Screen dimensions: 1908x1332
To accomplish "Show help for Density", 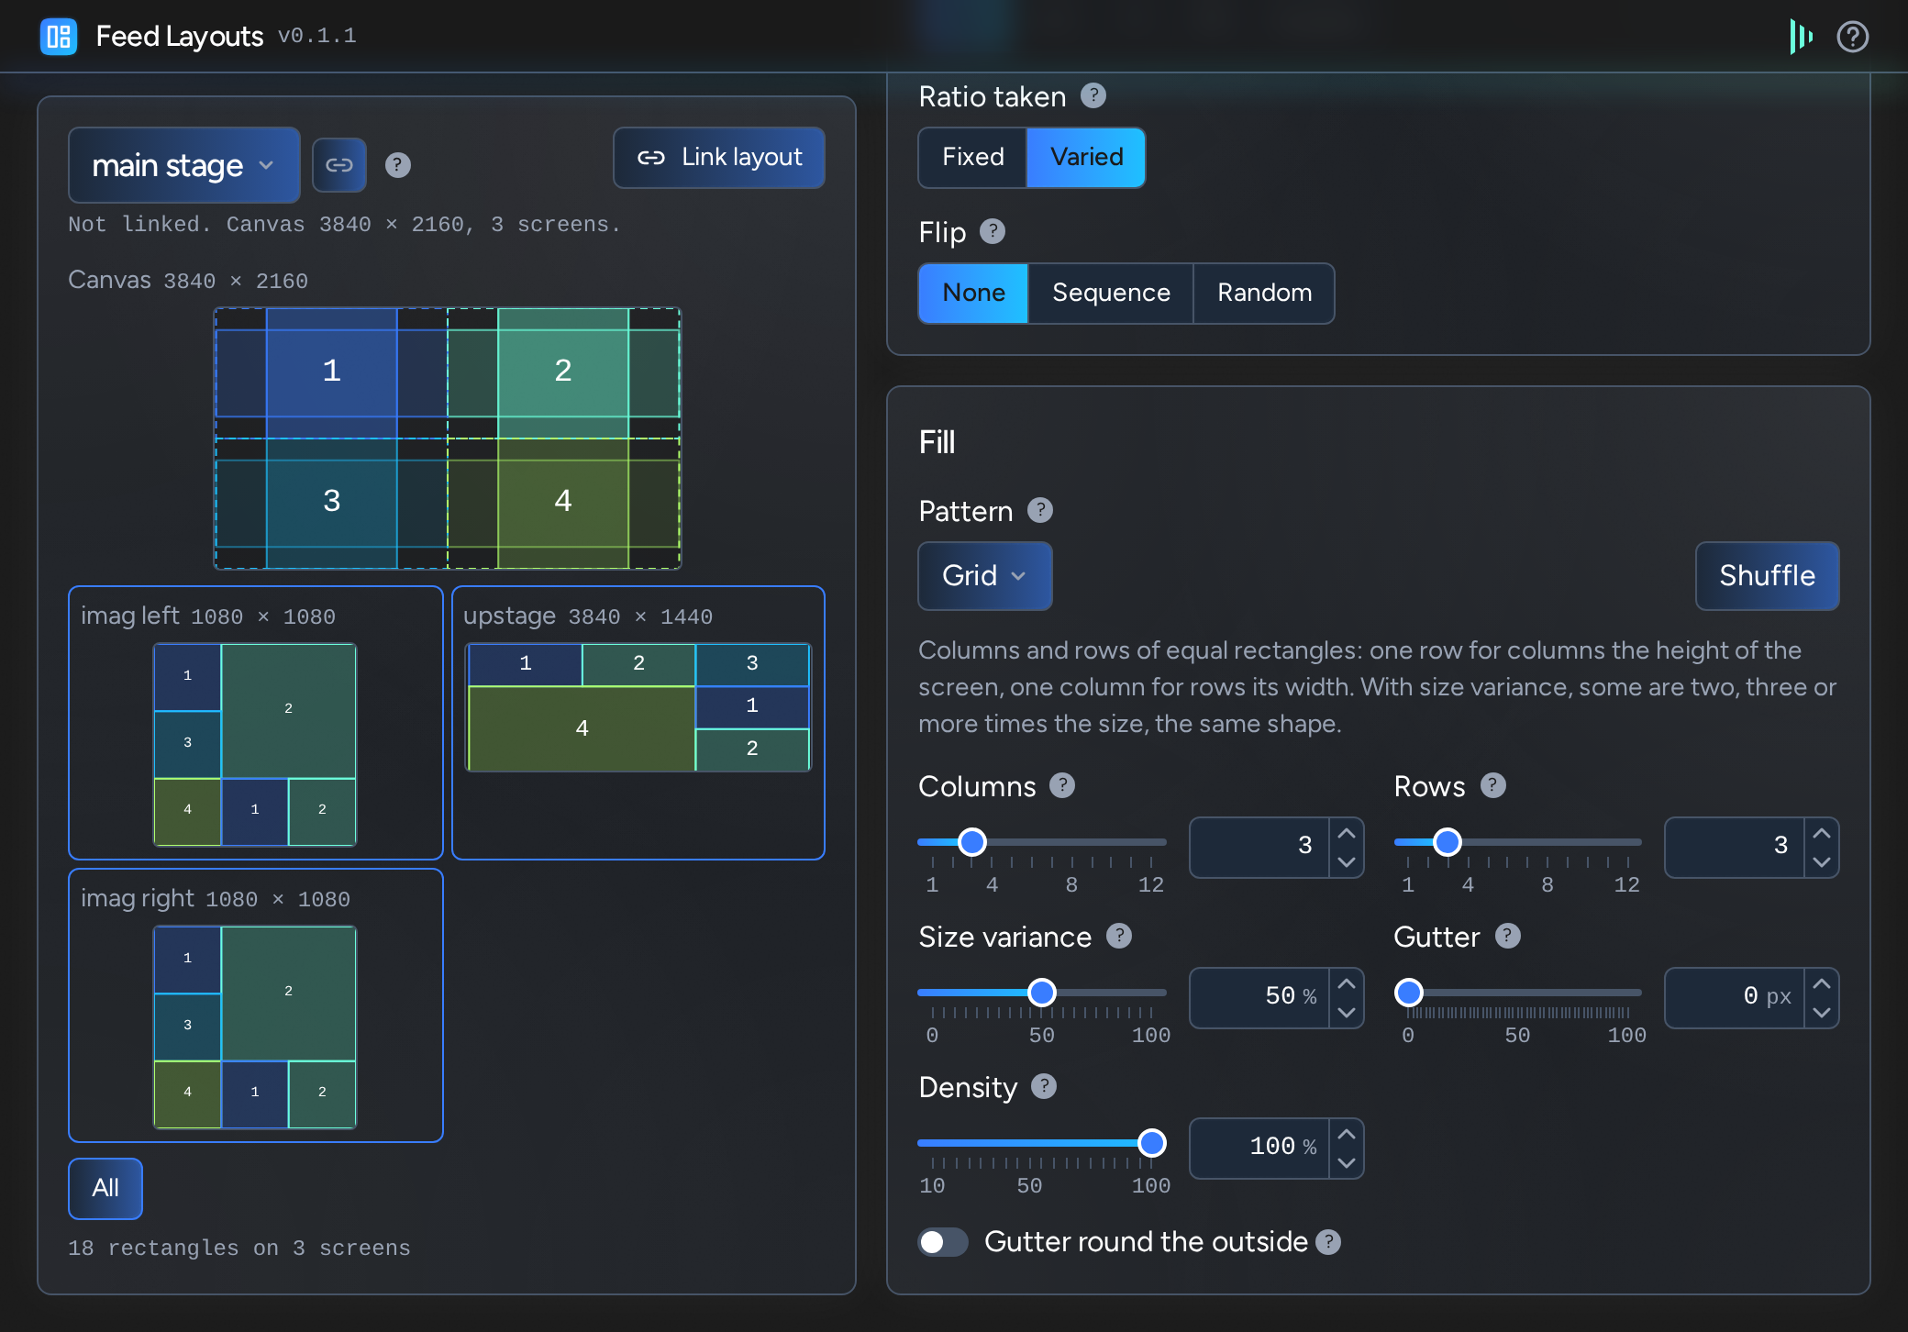I will [1044, 1086].
